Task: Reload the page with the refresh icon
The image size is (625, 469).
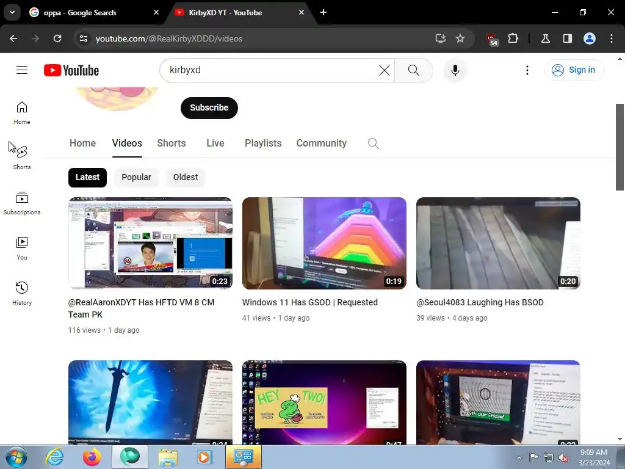Action: click(57, 38)
